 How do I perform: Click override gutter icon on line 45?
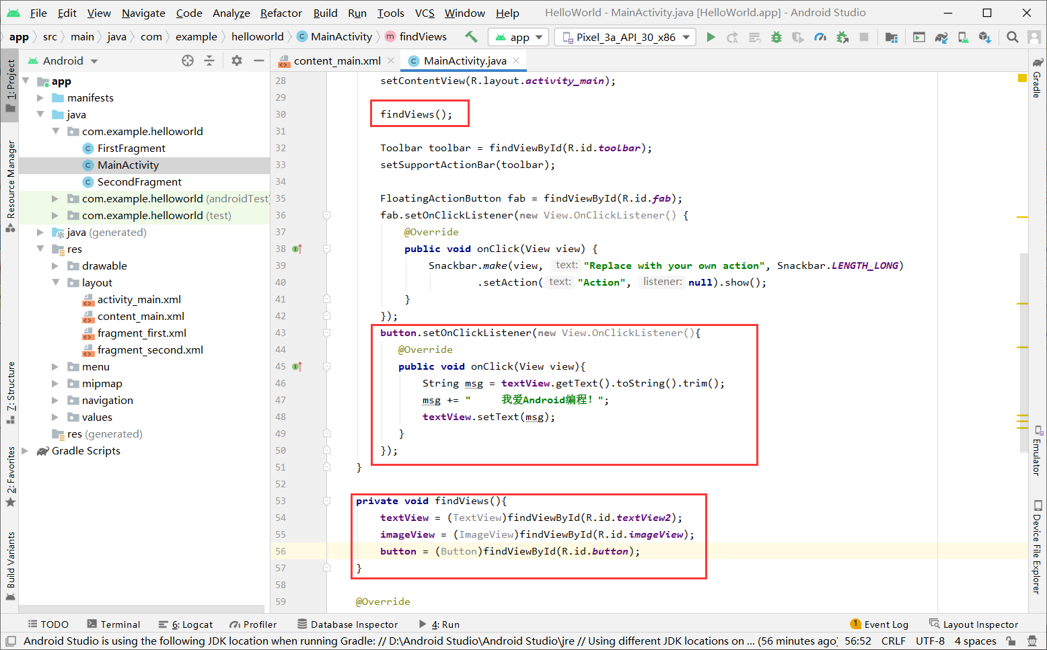click(297, 366)
